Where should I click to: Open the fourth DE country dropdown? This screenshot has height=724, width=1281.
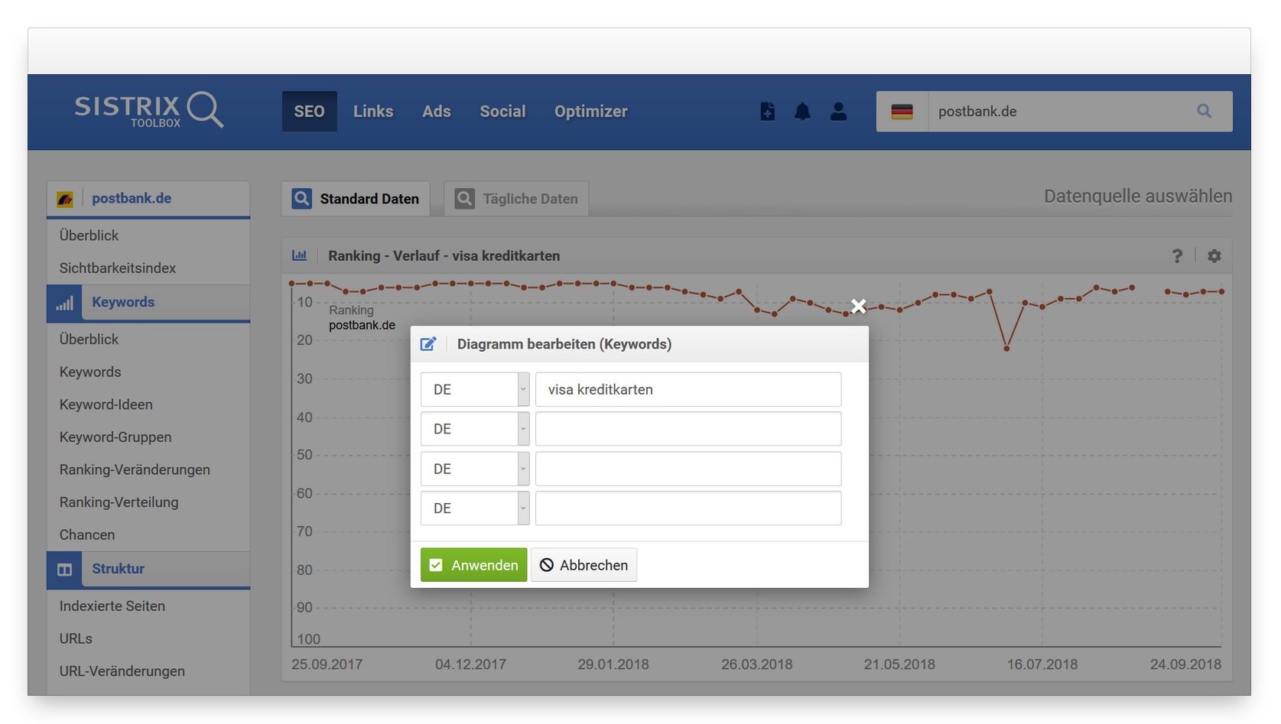475,508
